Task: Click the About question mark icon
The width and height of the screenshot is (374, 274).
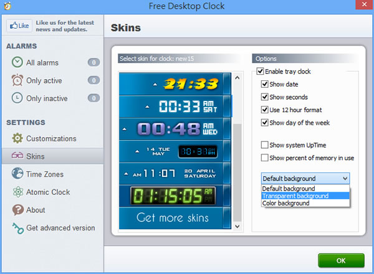Action: pyautogui.click(x=17, y=210)
